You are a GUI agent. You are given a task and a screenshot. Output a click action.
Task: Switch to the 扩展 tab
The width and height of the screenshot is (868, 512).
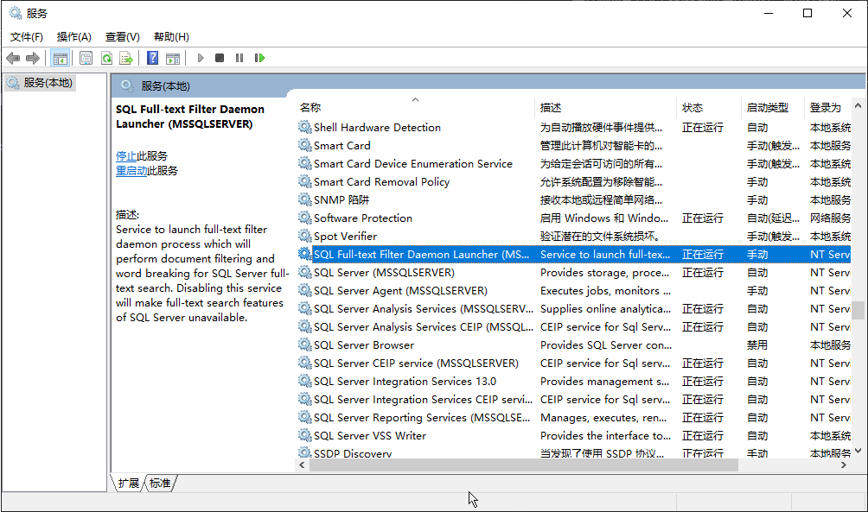coord(128,484)
